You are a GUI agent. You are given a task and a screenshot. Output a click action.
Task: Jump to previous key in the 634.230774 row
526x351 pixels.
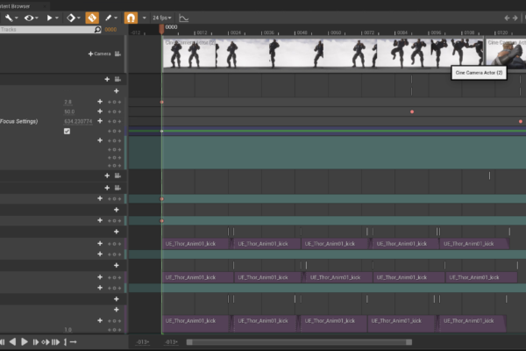[110, 121]
